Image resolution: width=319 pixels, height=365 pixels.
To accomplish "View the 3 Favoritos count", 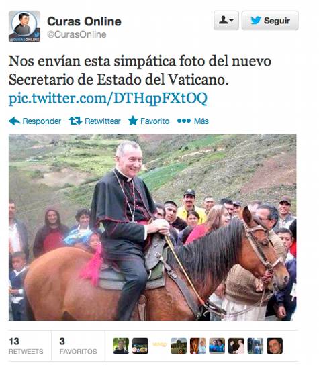I will coord(78,346).
